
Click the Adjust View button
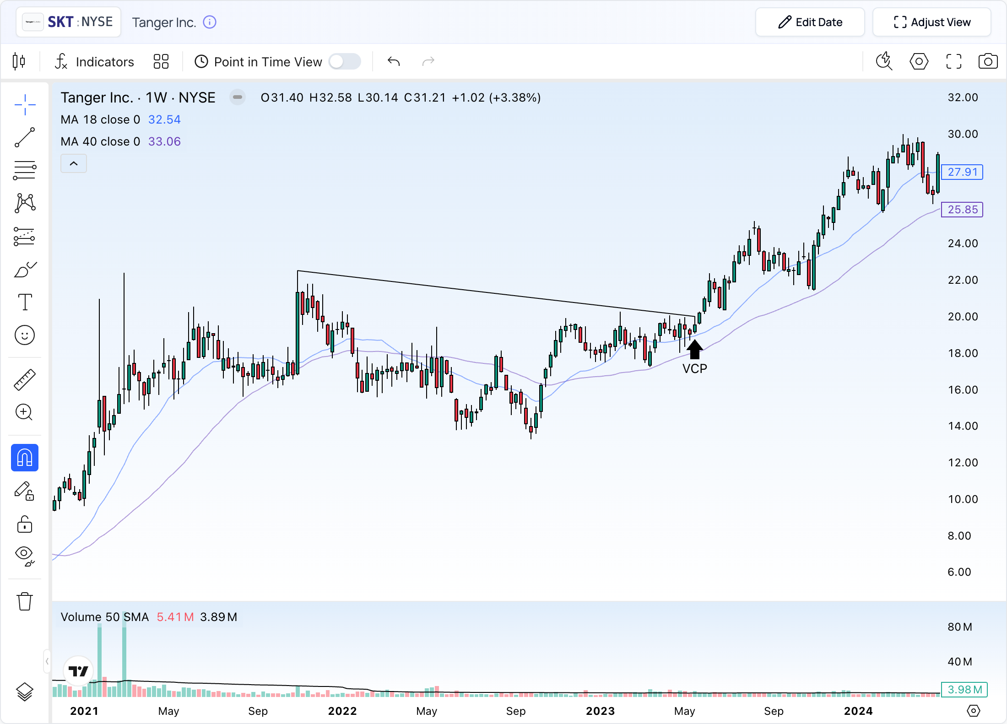pyautogui.click(x=932, y=22)
